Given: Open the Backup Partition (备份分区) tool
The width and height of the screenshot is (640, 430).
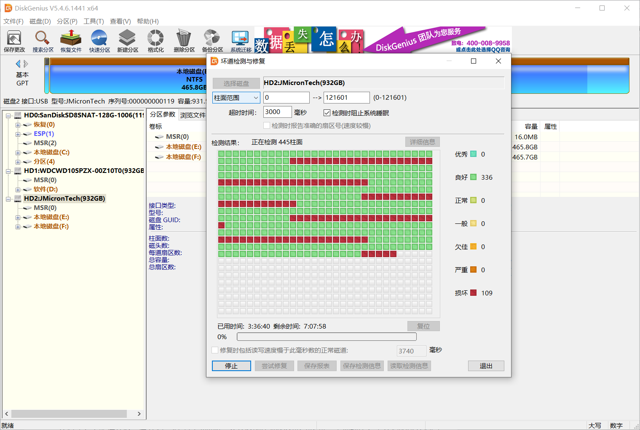Looking at the screenshot, I should [212, 41].
